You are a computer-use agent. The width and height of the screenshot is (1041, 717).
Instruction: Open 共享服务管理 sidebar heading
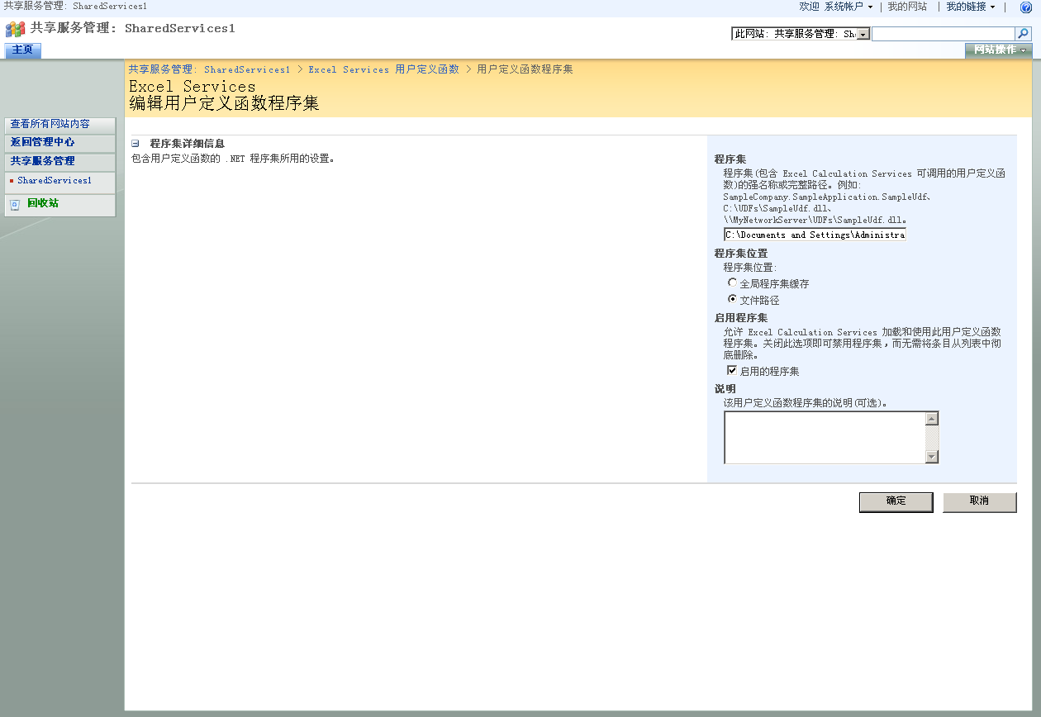(43, 161)
